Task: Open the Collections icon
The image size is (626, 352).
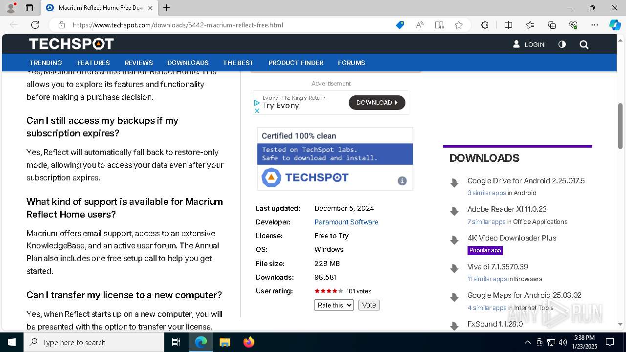Action: [x=552, y=25]
